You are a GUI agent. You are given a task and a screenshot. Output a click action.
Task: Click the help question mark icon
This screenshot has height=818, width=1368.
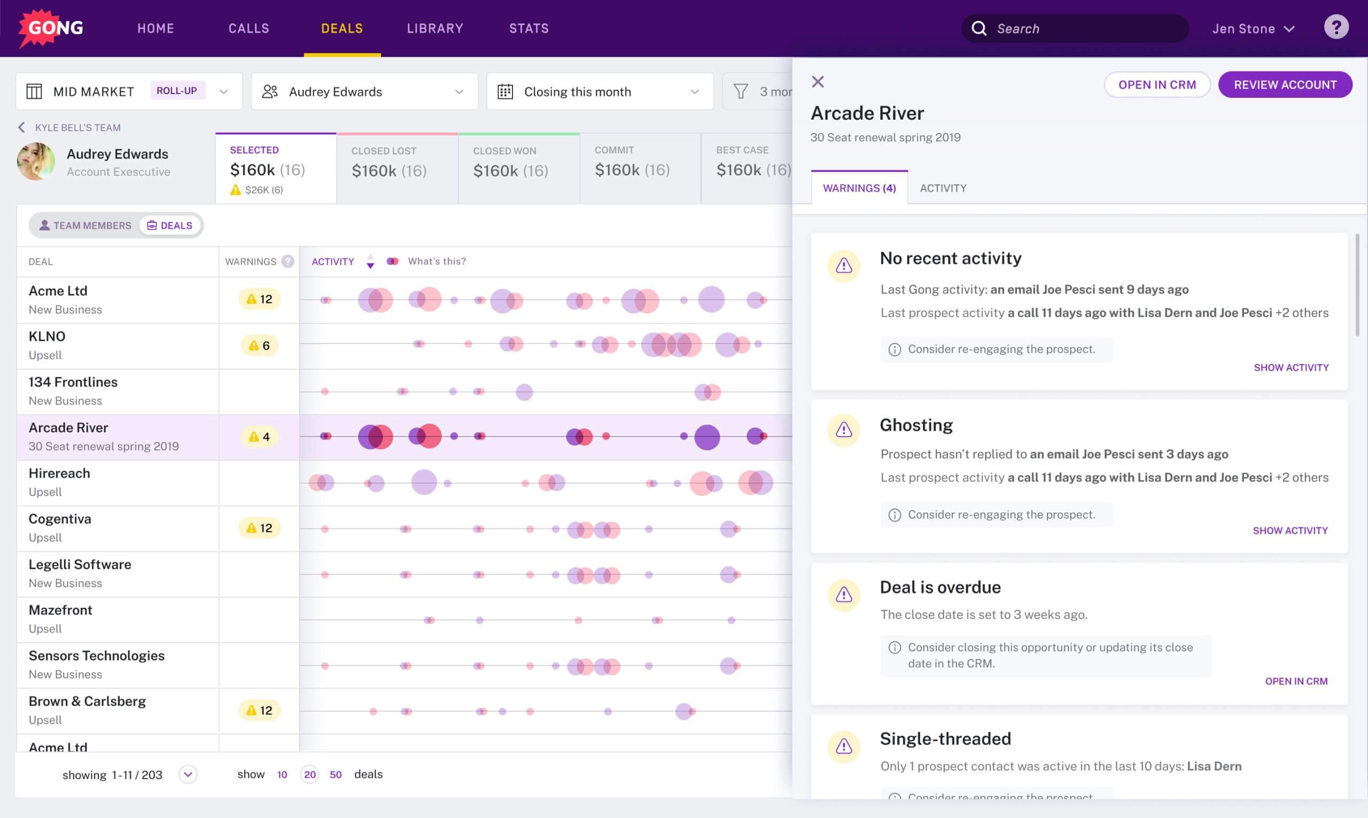pos(1336,27)
